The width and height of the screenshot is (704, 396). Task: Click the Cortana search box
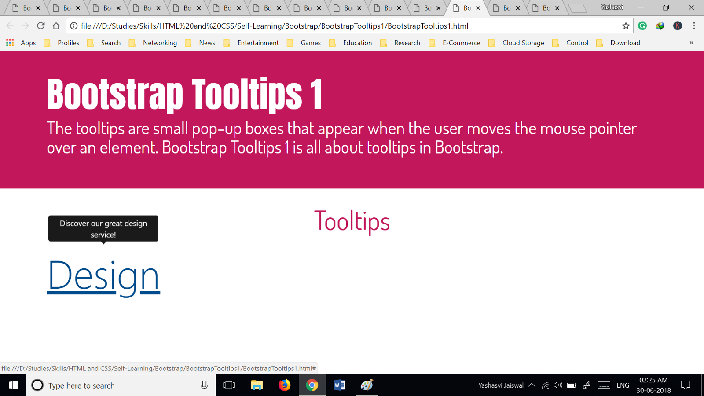[x=121, y=385]
